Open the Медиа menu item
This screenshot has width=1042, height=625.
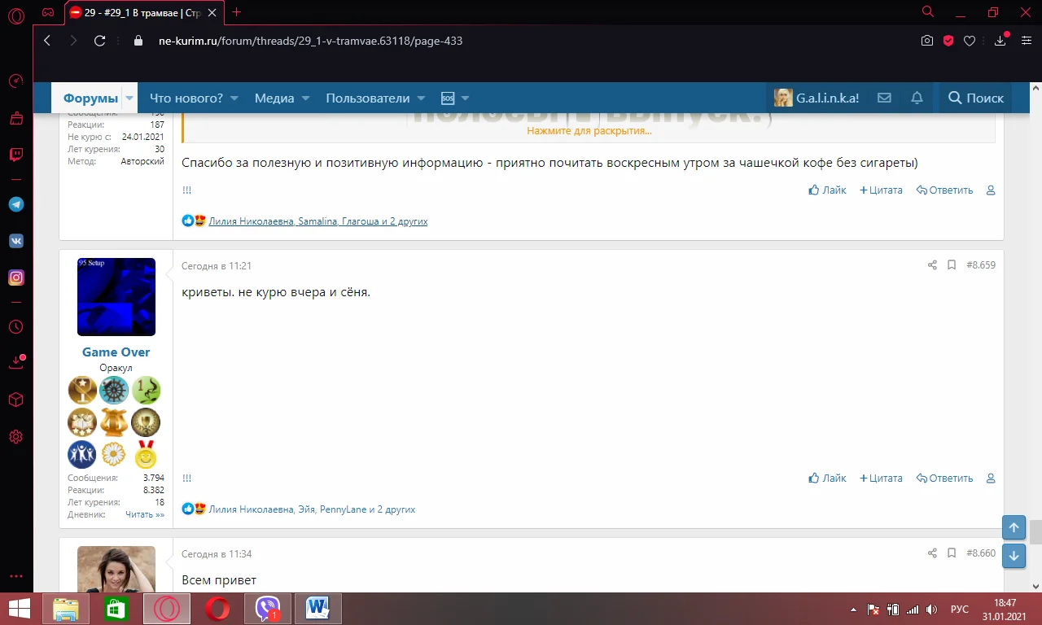[274, 98]
